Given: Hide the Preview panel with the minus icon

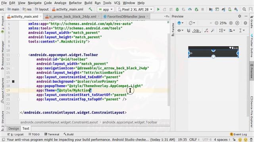Looking at the screenshot, I should point(246,16).
